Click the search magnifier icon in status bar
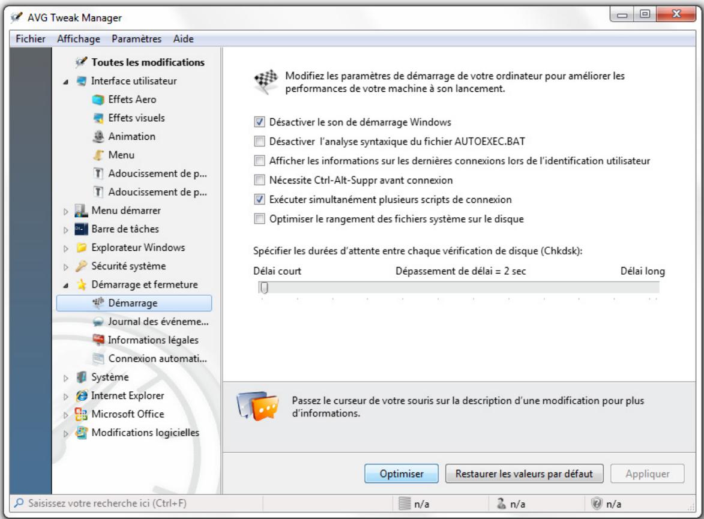Screen dimensions: 704x519 [19, 503]
